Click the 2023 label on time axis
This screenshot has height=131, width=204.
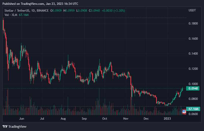167,119
